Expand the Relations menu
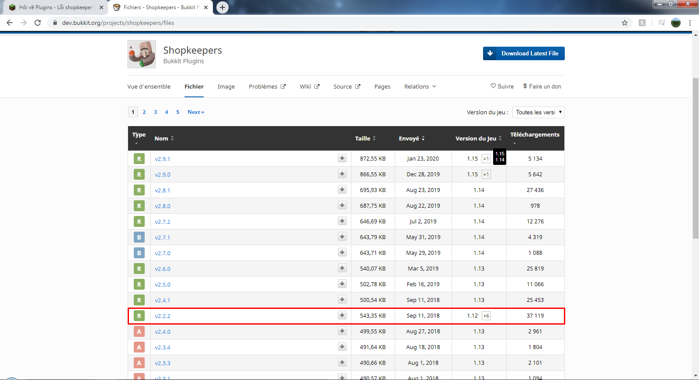 tap(420, 86)
